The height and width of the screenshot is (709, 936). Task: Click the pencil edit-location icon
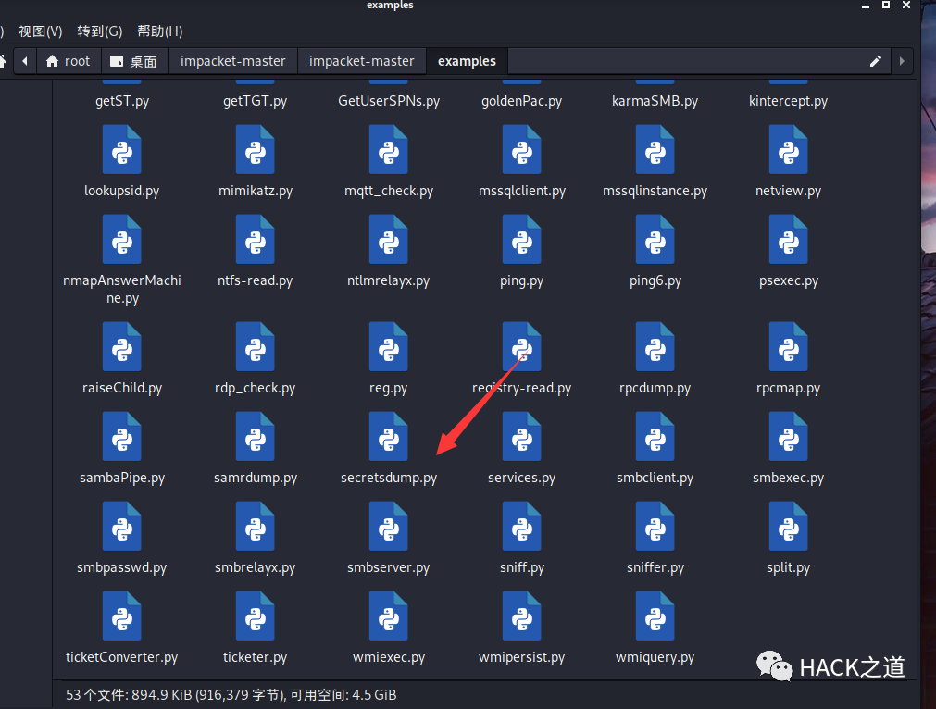[x=876, y=61]
